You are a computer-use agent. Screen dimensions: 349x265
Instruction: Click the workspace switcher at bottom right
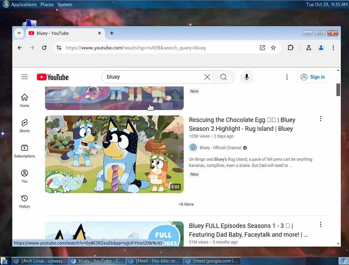344,261
